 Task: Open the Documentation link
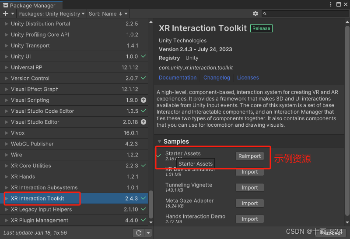pos(178,78)
